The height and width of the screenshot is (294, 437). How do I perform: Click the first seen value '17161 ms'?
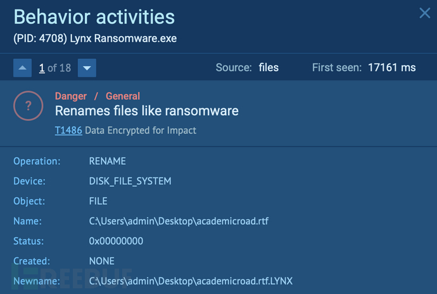pyautogui.click(x=391, y=67)
